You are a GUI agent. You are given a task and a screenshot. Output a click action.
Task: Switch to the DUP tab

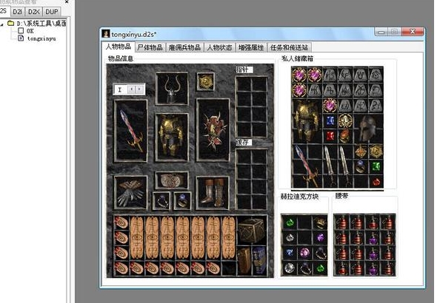(x=52, y=12)
